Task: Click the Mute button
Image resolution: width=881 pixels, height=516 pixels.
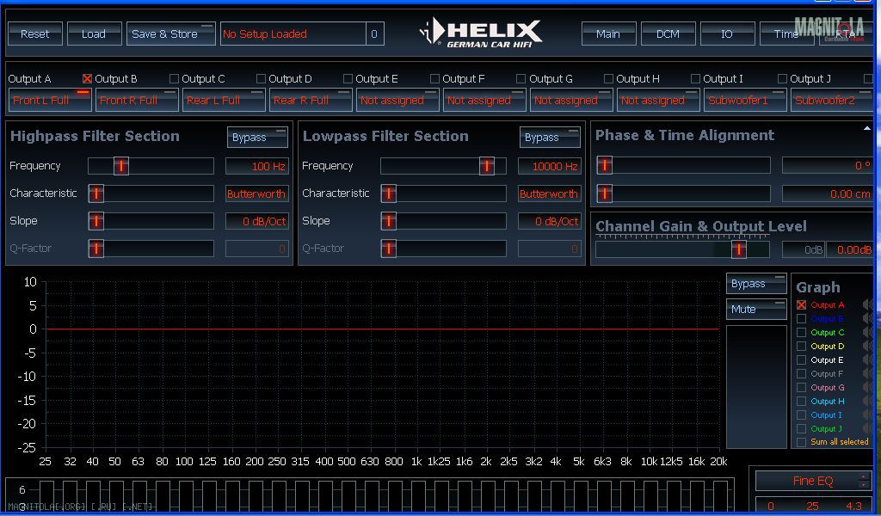Action: pos(756,309)
